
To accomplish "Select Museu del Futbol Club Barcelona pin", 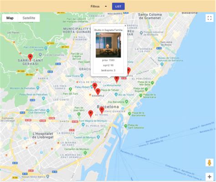I will pyautogui.click(x=48, y=111).
